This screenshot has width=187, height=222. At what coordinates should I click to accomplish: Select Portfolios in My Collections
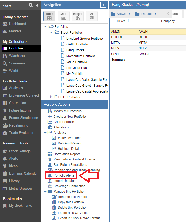[21, 48]
